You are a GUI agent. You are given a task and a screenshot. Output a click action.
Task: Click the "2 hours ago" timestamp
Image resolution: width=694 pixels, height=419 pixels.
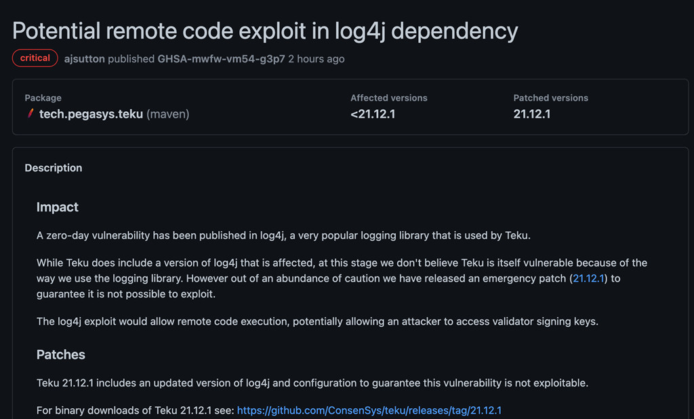(x=317, y=59)
